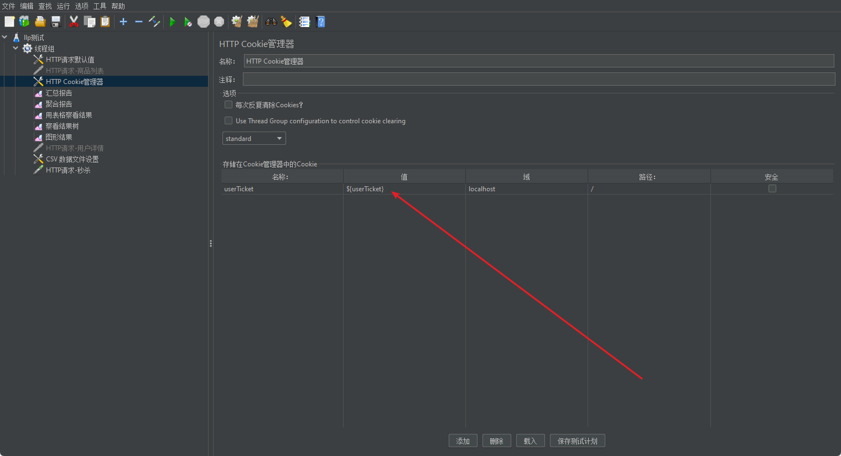The height and width of the screenshot is (456, 841).
Task: Click the Open file folder icon
Action: tap(40, 22)
